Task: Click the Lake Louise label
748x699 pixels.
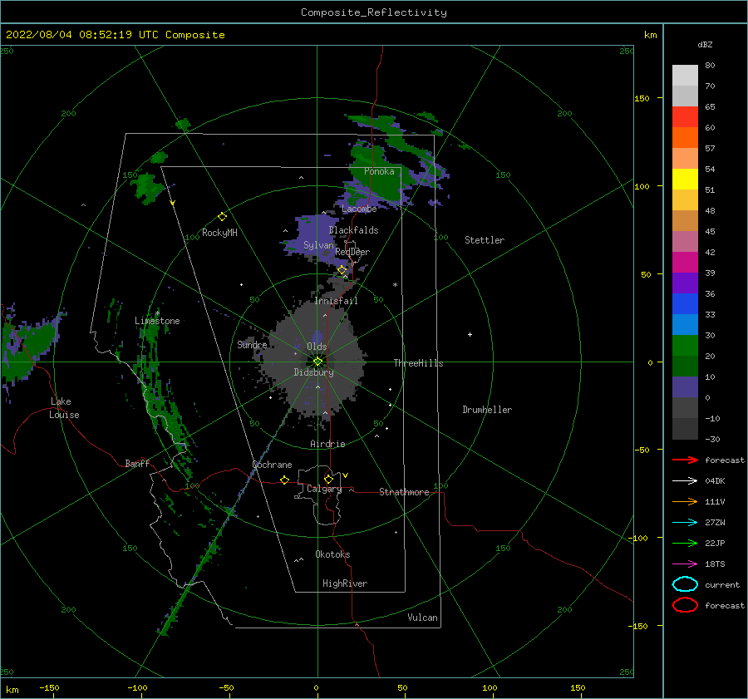Action: point(64,408)
